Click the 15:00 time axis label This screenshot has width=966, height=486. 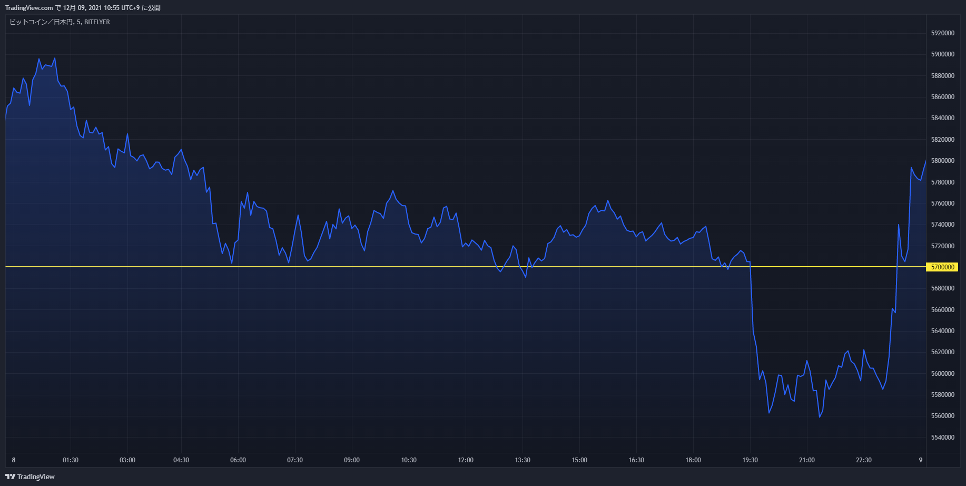click(579, 460)
